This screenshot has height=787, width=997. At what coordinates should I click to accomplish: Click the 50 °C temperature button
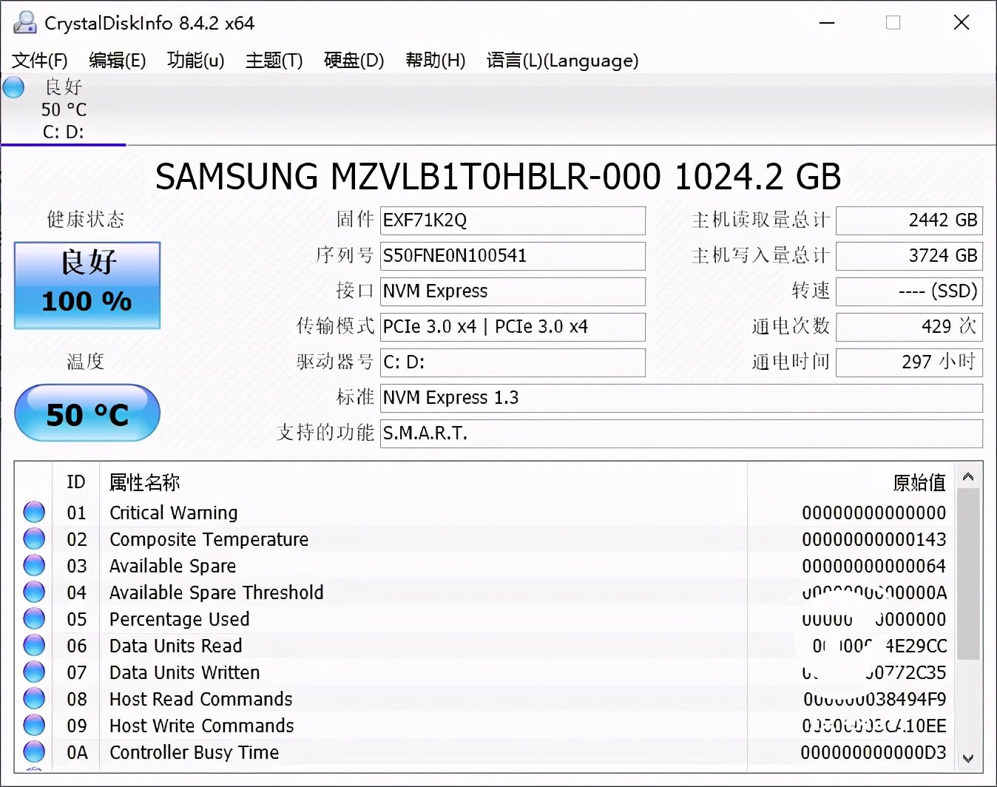pos(87,413)
